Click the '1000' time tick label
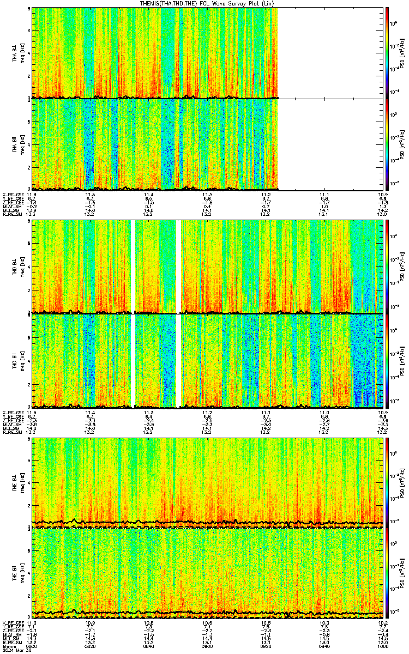Image resolution: width=409 pixels, height=654 pixels. point(382,646)
